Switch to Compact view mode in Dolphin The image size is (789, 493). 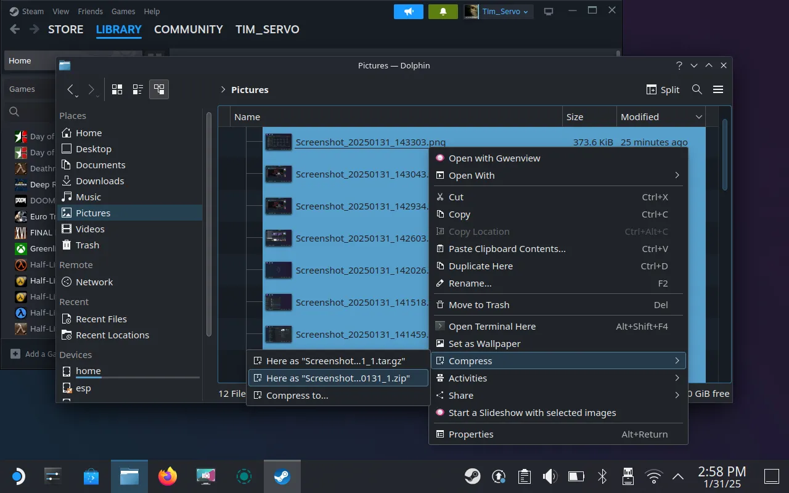(138, 89)
